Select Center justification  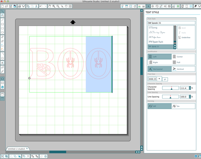point(183,57)
